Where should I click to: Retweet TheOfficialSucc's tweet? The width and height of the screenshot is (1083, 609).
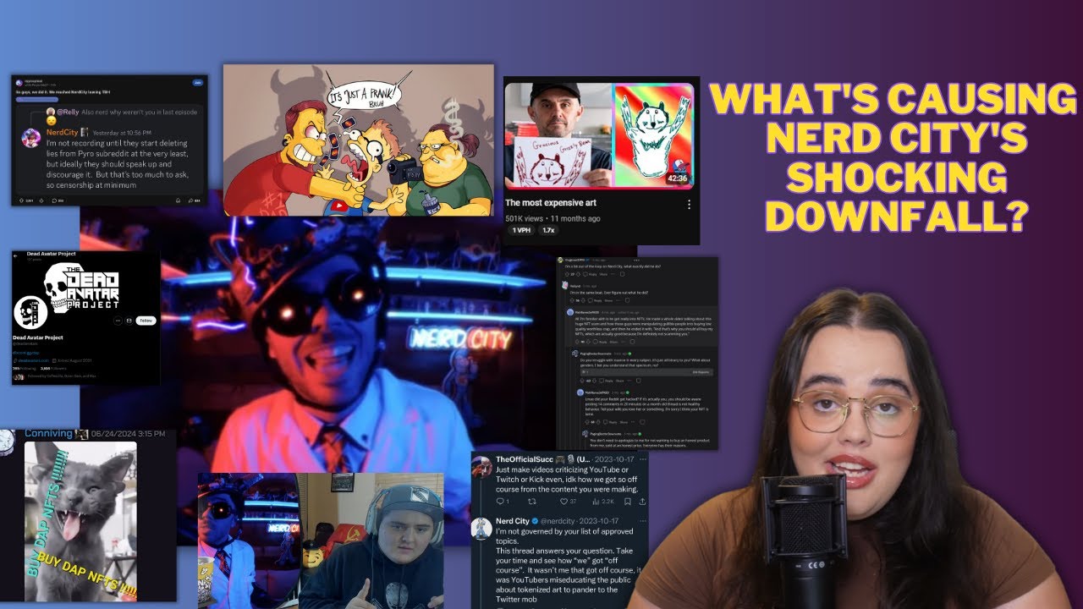point(532,502)
